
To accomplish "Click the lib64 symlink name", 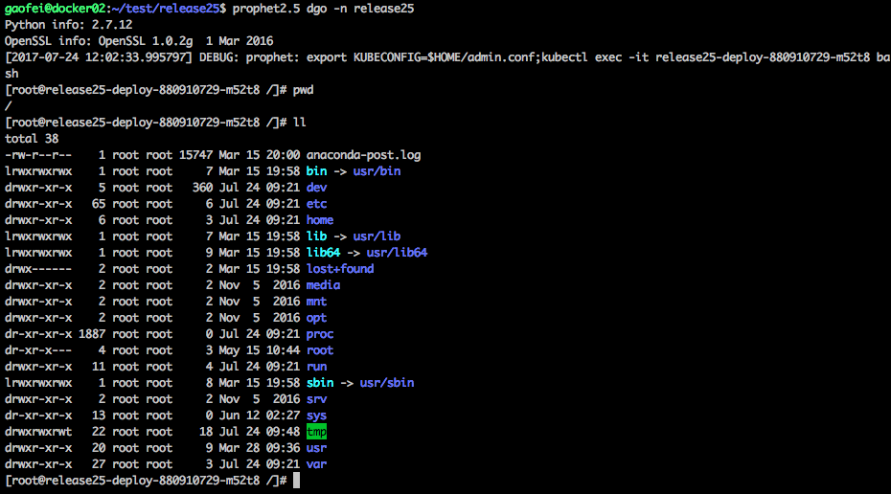I will coord(323,253).
